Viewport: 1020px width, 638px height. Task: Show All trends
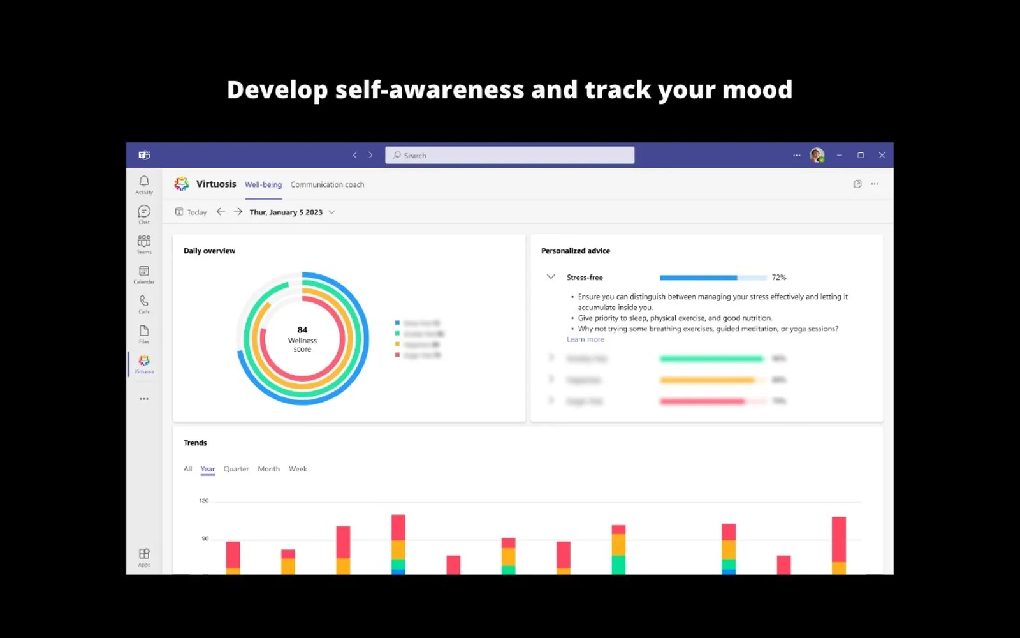(x=187, y=469)
